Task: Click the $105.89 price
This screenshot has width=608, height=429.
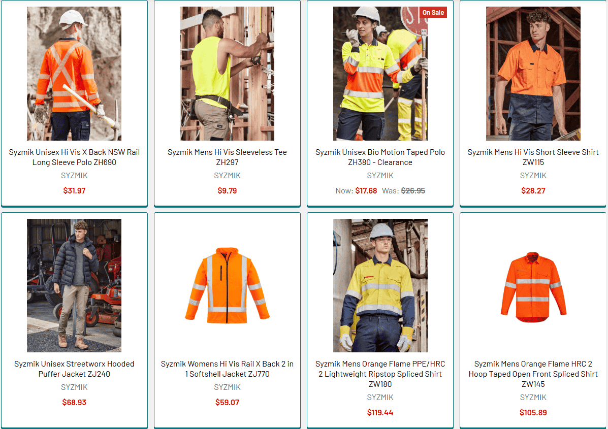Action: [533, 412]
